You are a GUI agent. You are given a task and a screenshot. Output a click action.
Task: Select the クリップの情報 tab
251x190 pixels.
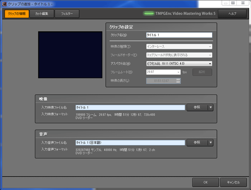click(x=17, y=14)
